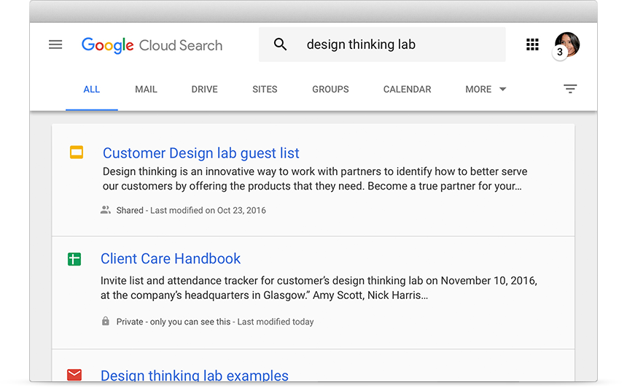The image size is (627, 388).
Task: Click the shared people icon
Action: pos(106,210)
